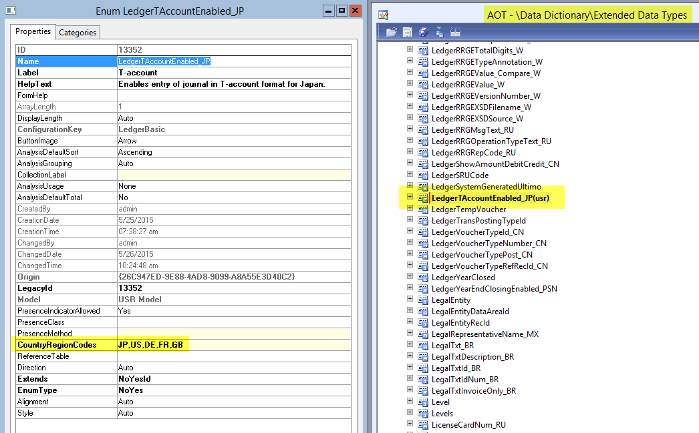Expand the LicenseCardNum_RU node

pyautogui.click(x=410, y=424)
